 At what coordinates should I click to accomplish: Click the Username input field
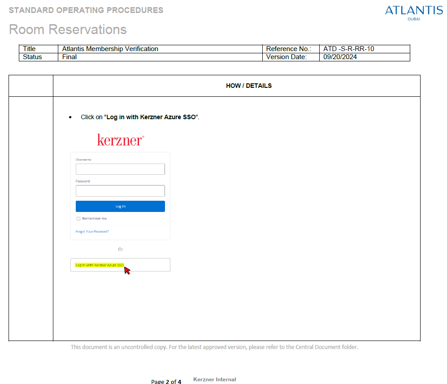[x=120, y=169]
